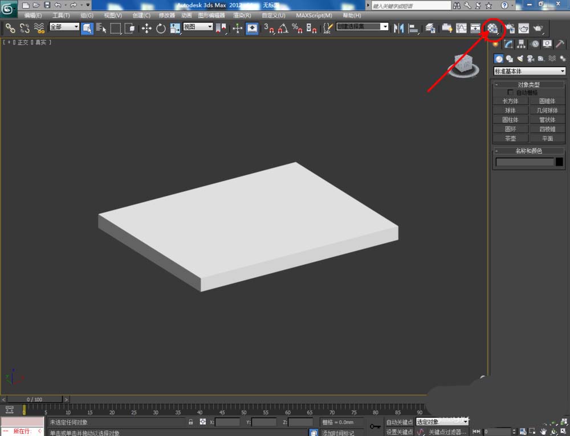Open the 渲染(R) menu

(242, 15)
